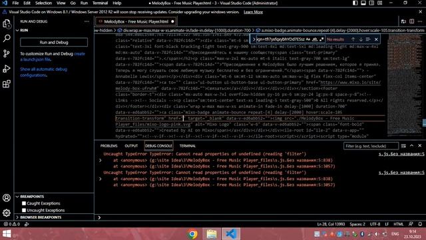The height and width of the screenshot is (240, 426).
Task: Close the bottom panel
Action: pos(420,146)
